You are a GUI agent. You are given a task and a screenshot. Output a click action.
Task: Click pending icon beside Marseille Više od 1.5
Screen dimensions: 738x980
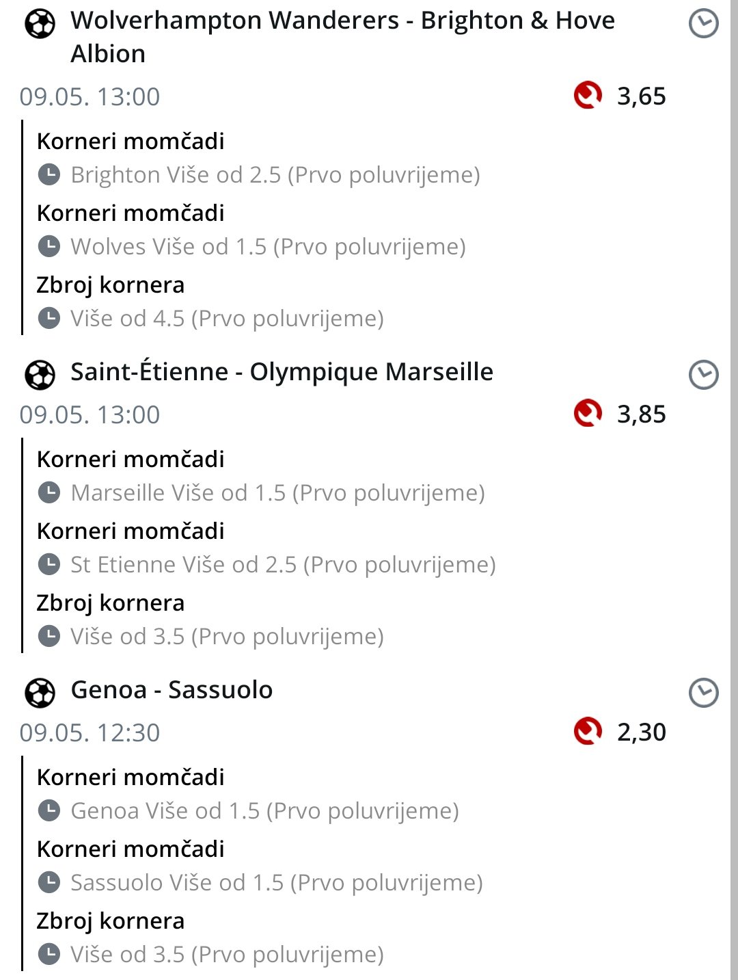[49, 492]
